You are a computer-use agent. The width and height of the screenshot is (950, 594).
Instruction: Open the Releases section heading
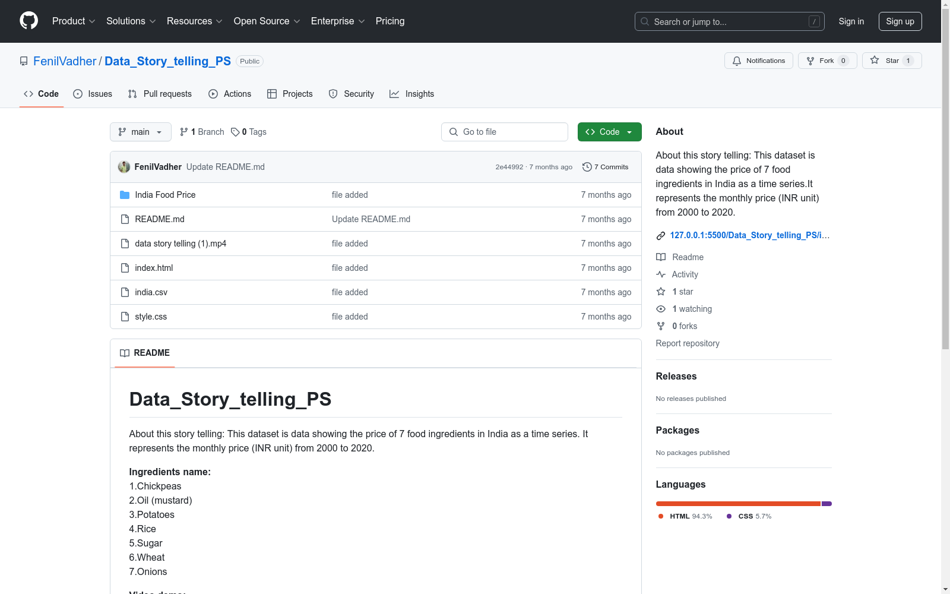pyautogui.click(x=676, y=377)
